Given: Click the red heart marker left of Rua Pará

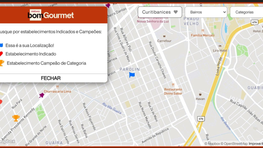Looking at the screenshot, I should coord(1,102).
